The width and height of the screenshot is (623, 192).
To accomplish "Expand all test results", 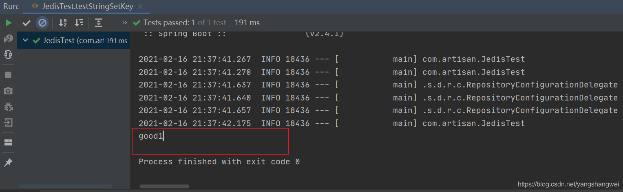I will (99, 23).
